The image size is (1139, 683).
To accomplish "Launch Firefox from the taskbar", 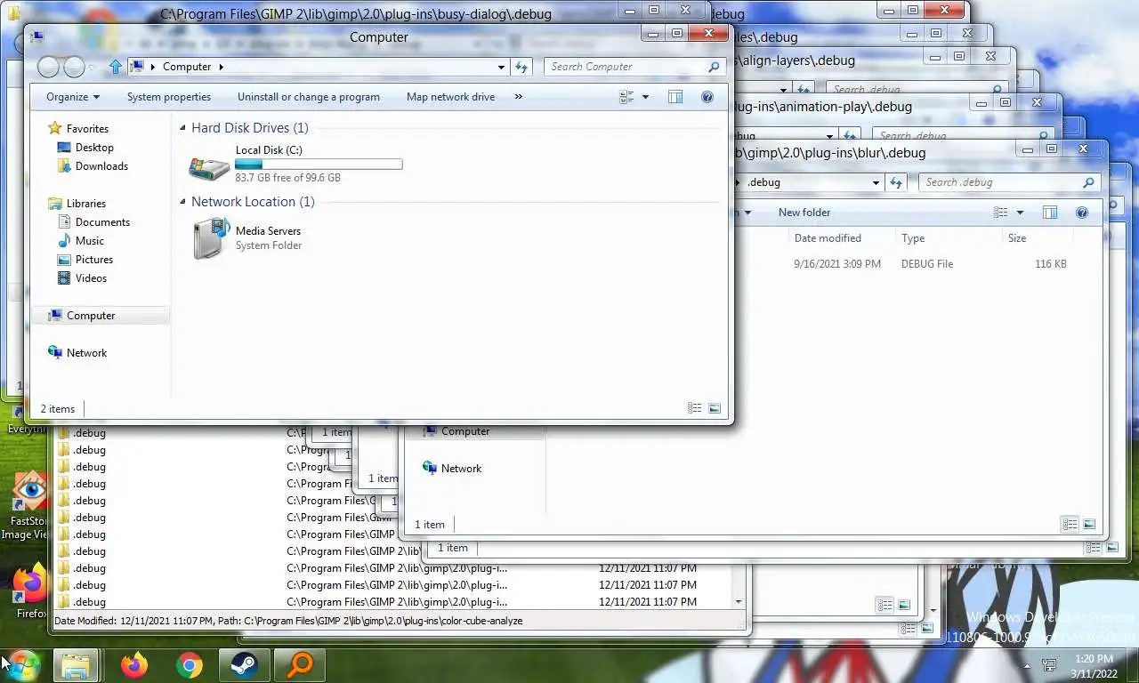I will tap(134, 665).
